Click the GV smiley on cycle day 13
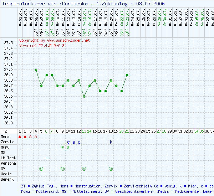The width and height of the screenshot is (214, 196). tap(84, 169)
